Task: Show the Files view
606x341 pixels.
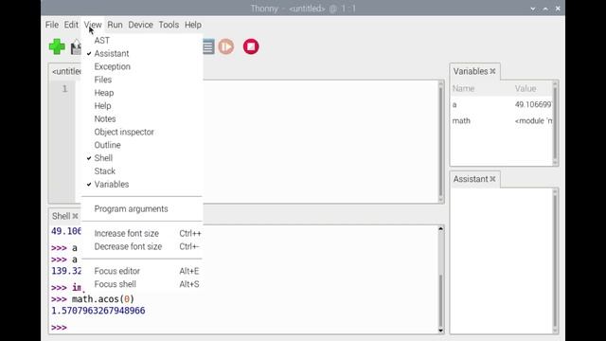Action: pyautogui.click(x=103, y=80)
